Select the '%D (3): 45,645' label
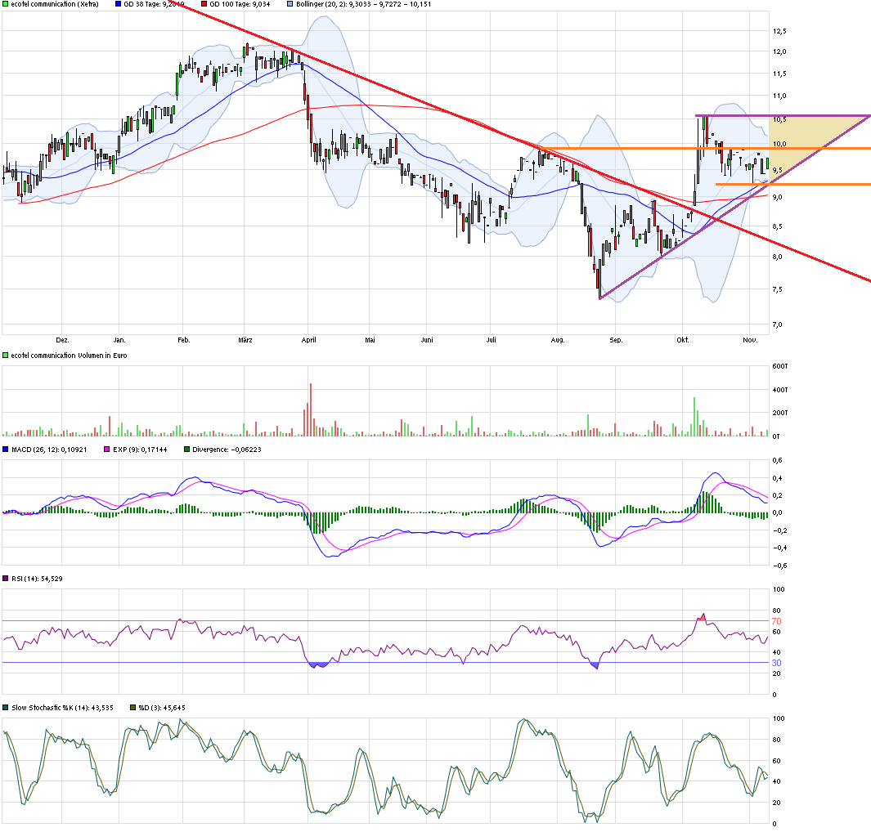Screen dimensions: 871x832 pos(162,708)
